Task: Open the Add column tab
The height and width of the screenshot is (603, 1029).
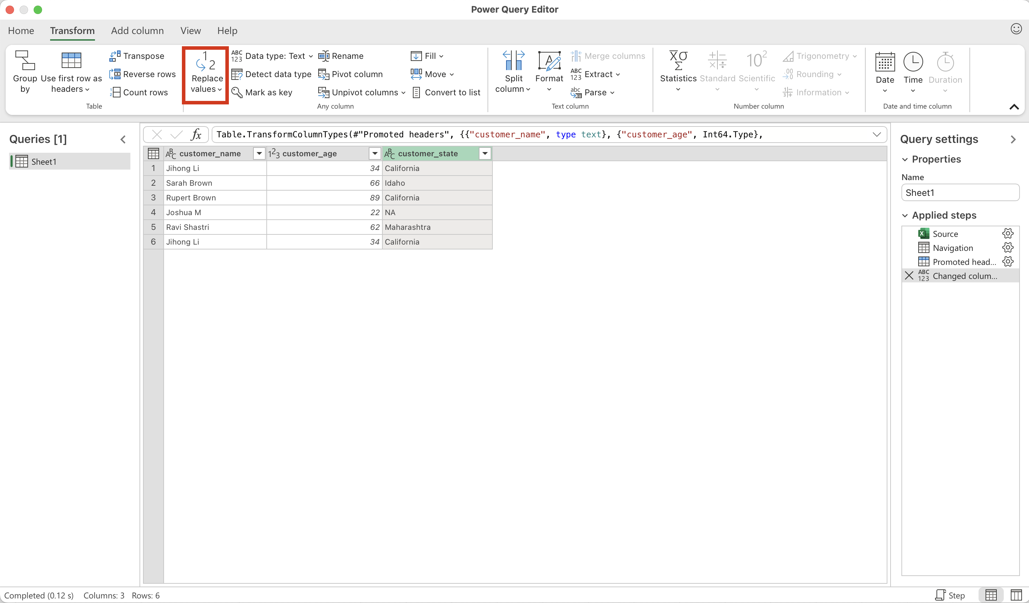Action: 137,30
